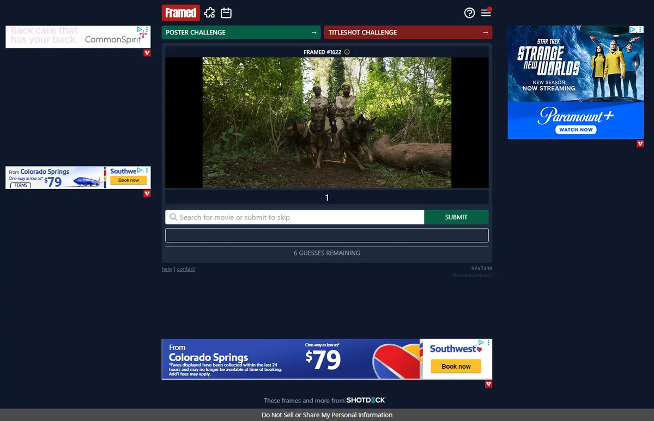Click the Submit button
The image size is (654, 421).
pyautogui.click(x=456, y=217)
